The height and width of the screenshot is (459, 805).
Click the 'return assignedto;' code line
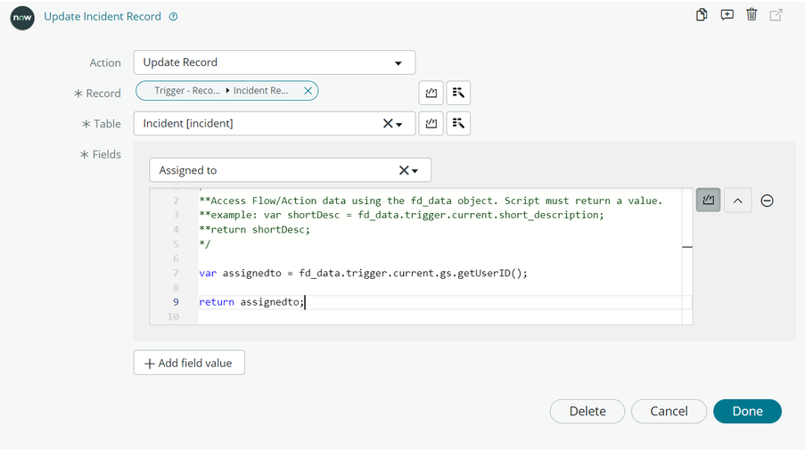coord(251,302)
